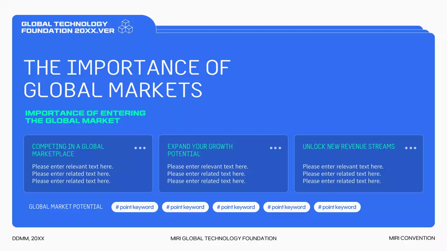447x251 pixels.
Task: Click the third # point keyword pill
Action: pos(236,207)
